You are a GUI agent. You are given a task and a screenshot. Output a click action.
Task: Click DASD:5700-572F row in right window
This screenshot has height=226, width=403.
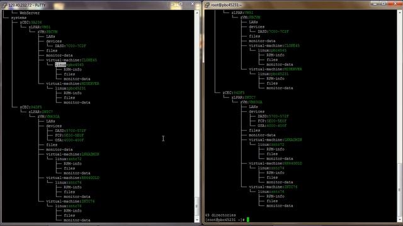click(273, 116)
